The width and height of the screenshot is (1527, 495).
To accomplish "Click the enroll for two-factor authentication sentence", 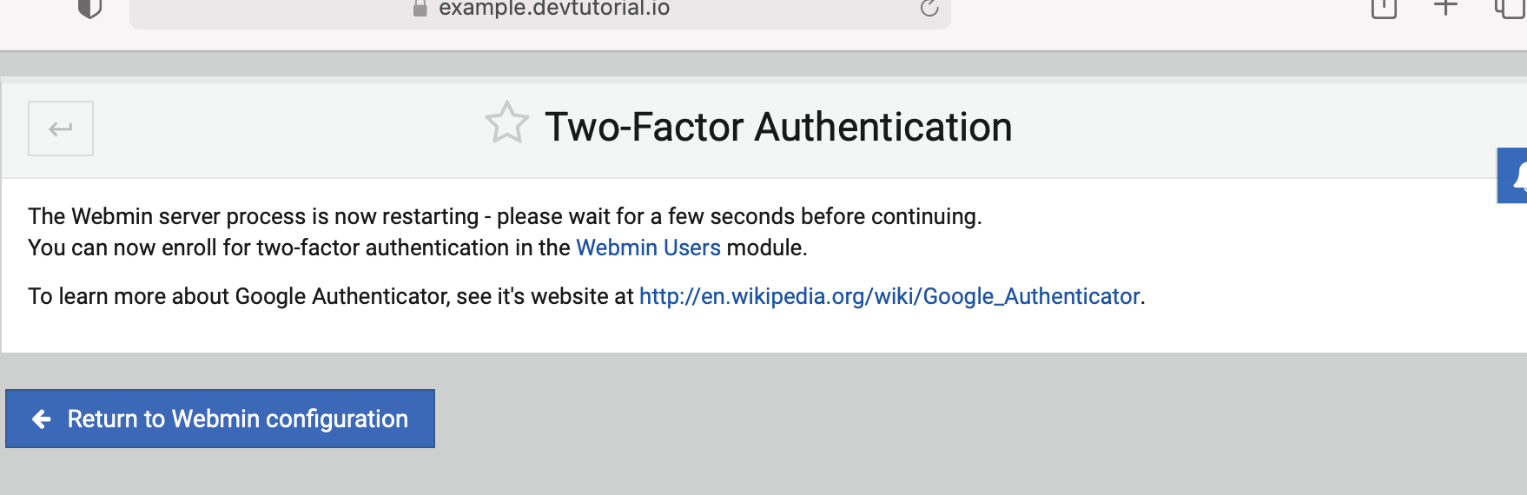I will pyautogui.click(x=418, y=247).
